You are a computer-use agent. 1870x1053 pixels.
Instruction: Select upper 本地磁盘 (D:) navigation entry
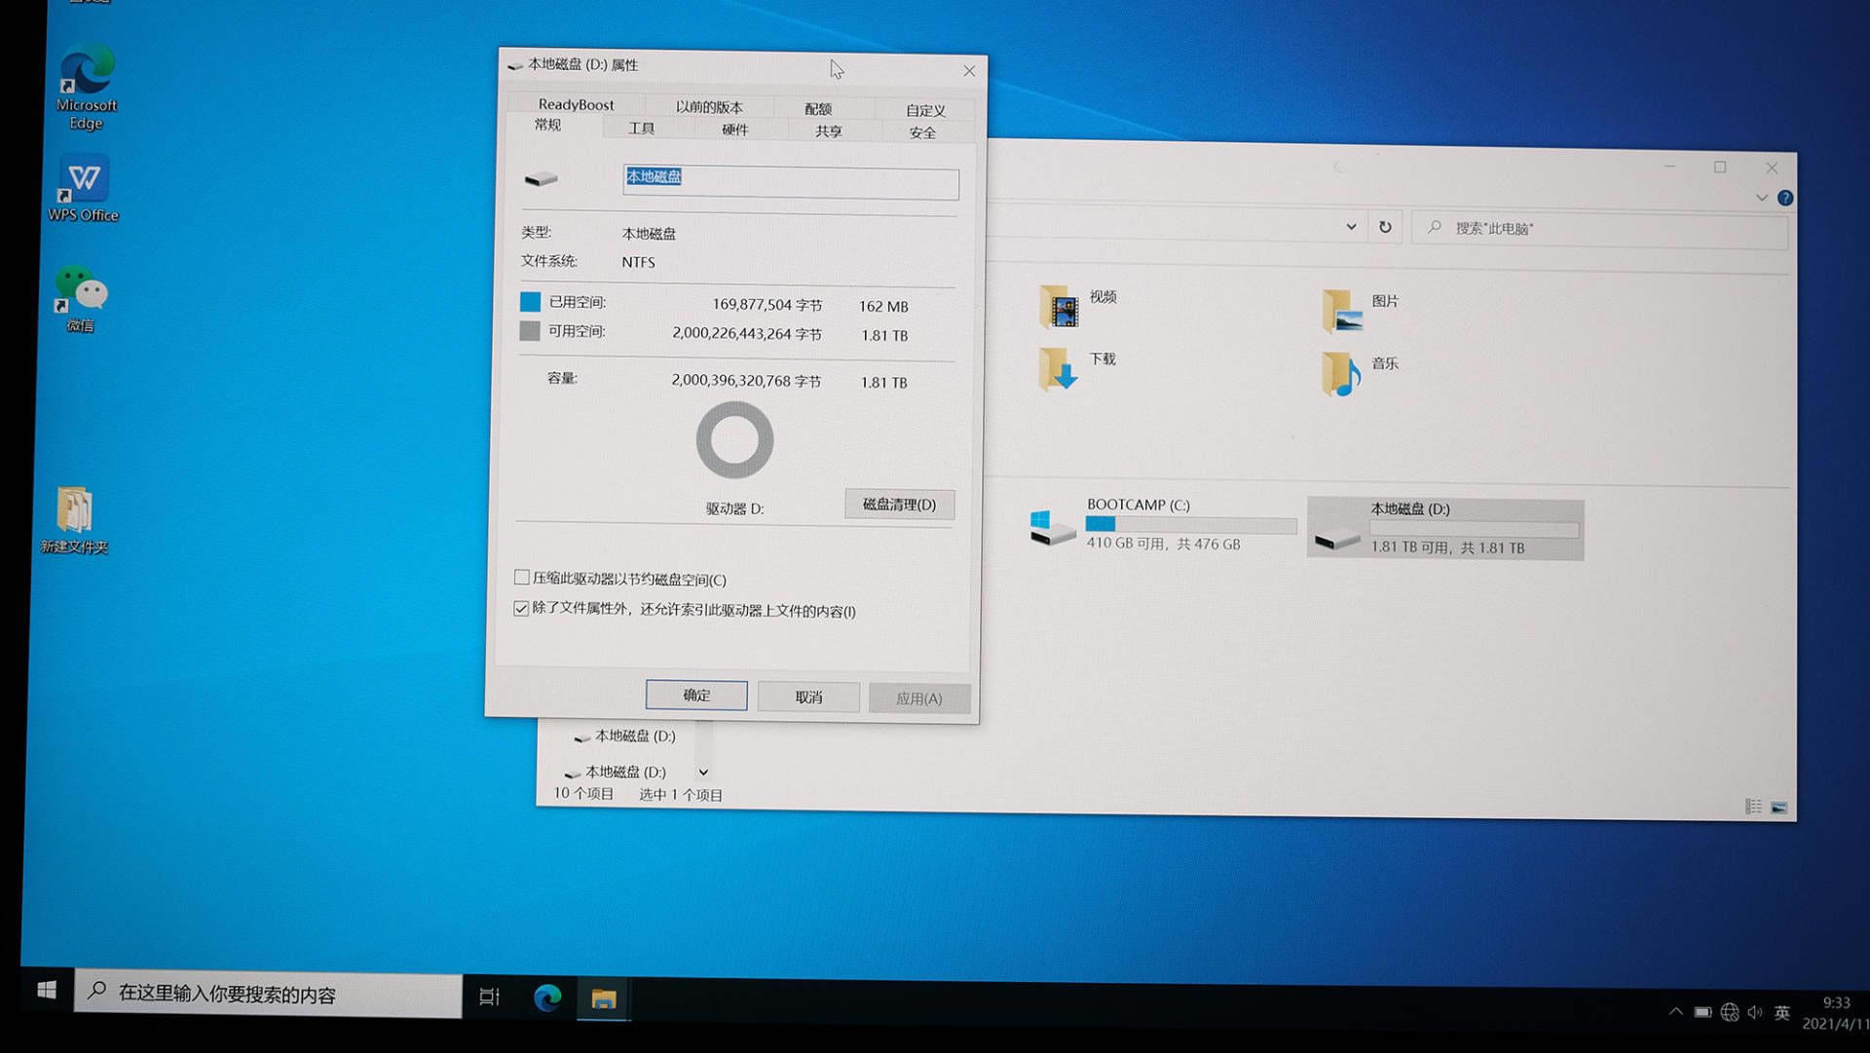point(625,736)
